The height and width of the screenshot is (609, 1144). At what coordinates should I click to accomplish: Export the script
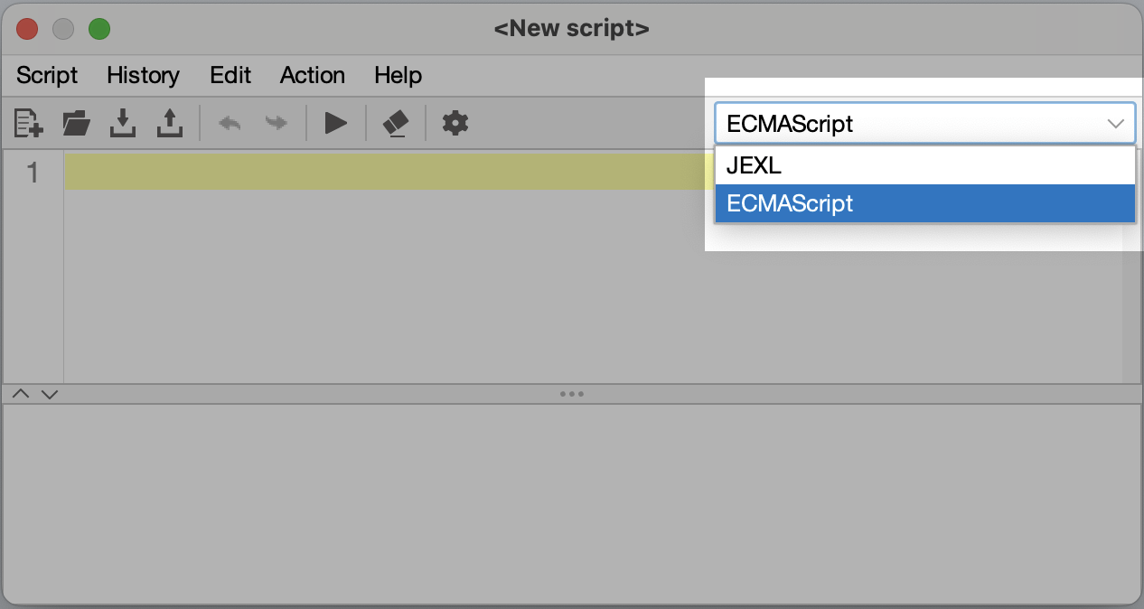pyautogui.click(x=171, y=123)
